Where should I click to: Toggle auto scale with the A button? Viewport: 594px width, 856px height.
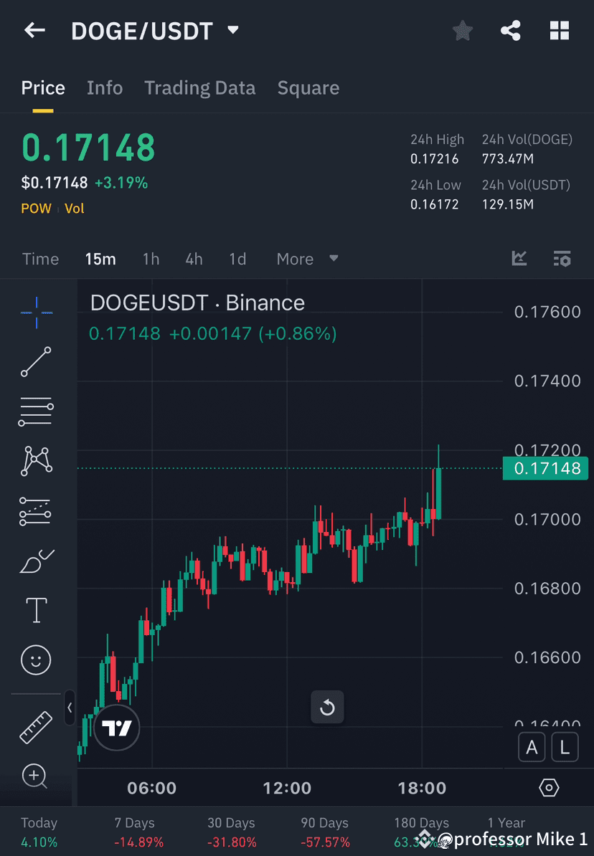point(532,747)
